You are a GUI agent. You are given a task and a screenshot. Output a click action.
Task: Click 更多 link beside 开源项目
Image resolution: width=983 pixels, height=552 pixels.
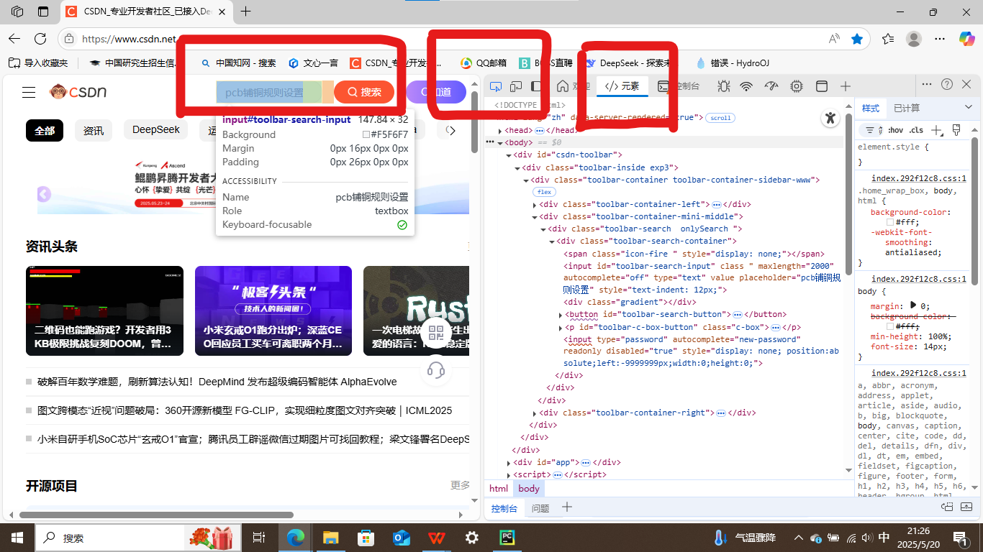pos(461,485)
